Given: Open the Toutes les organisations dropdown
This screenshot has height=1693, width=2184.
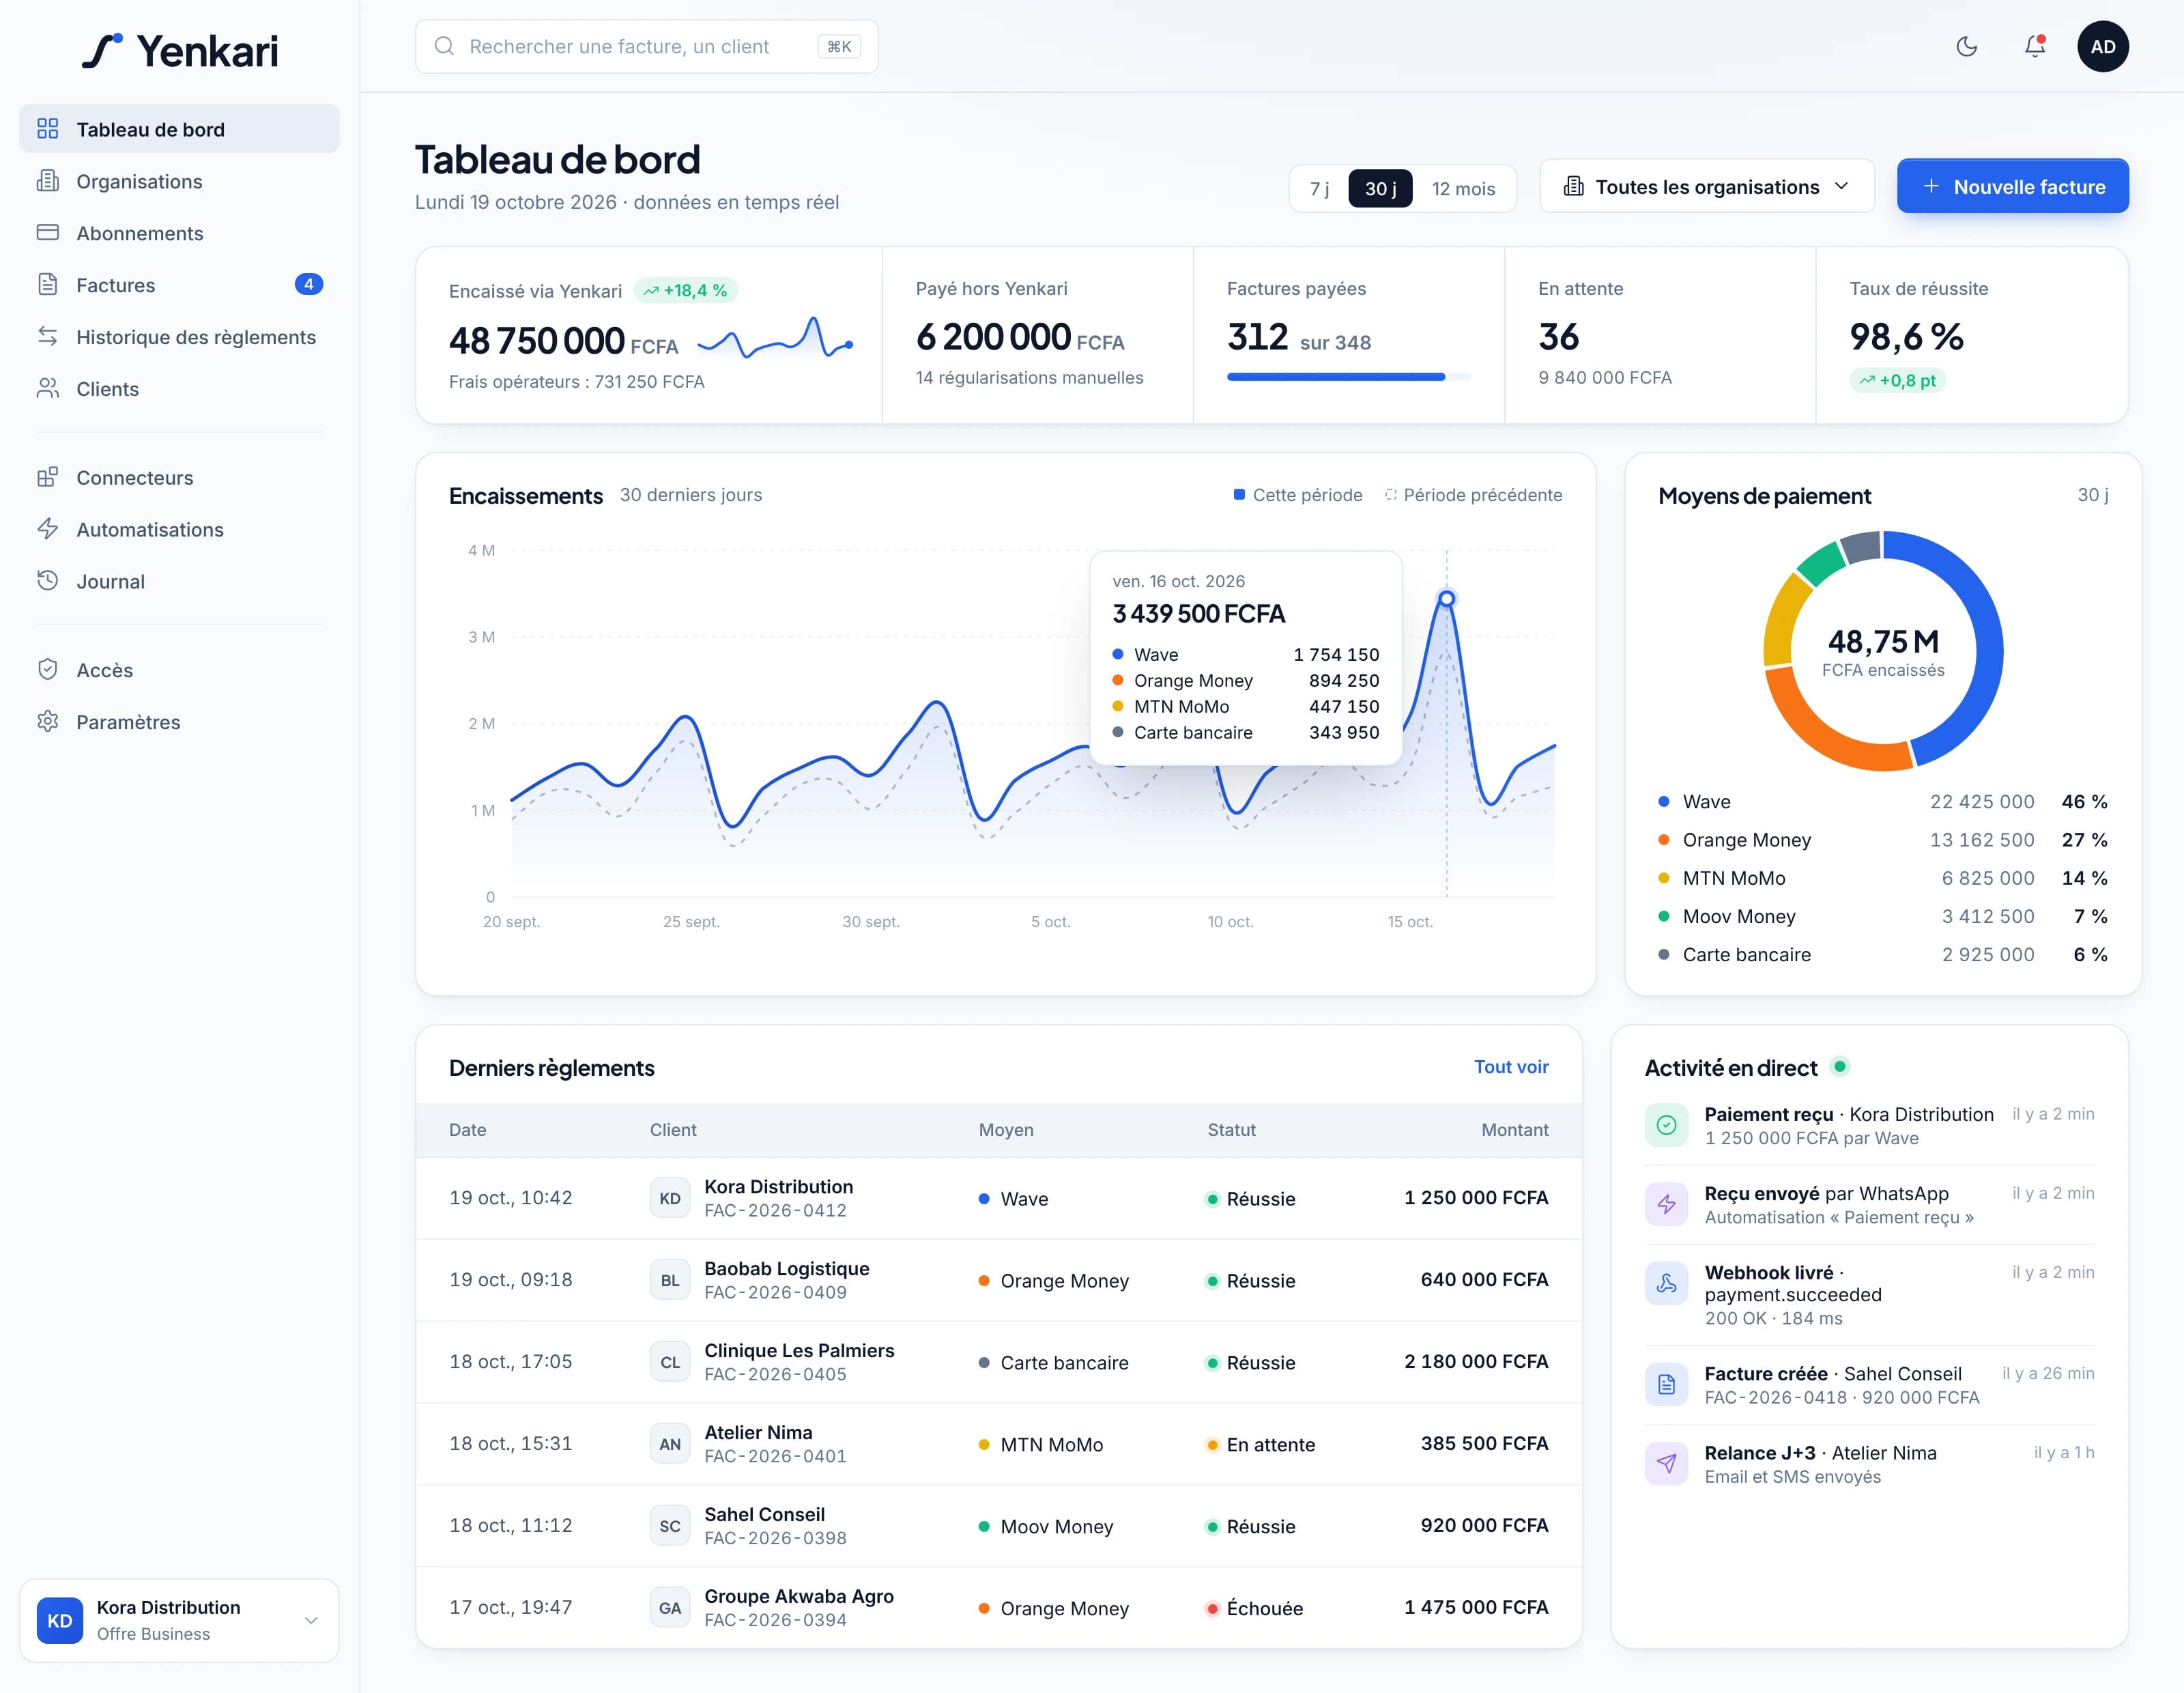Looking at the screenshot, I should [1706, 187].
